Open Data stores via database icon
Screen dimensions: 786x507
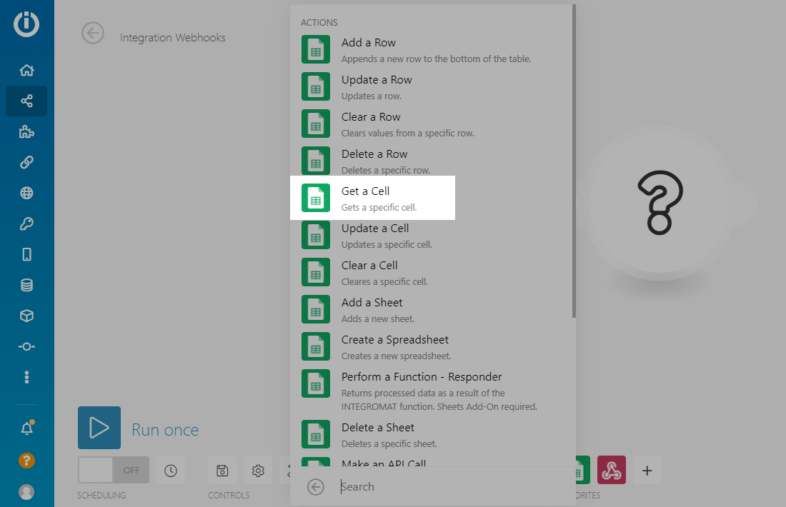[x=26, y=285]
